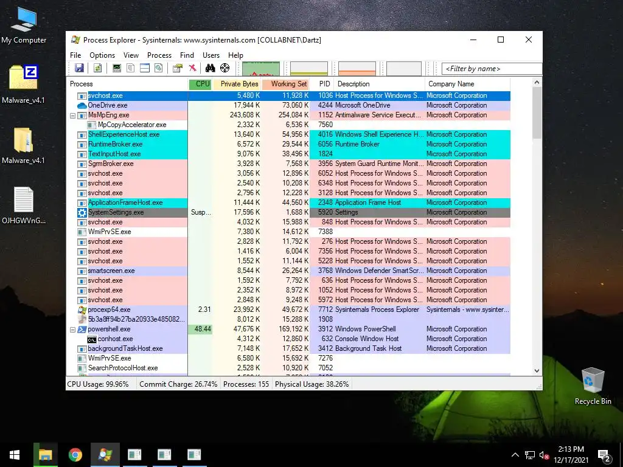623x467 pixels.
Task: Select the OneDrive.exe process row
Action: point(288,106)
